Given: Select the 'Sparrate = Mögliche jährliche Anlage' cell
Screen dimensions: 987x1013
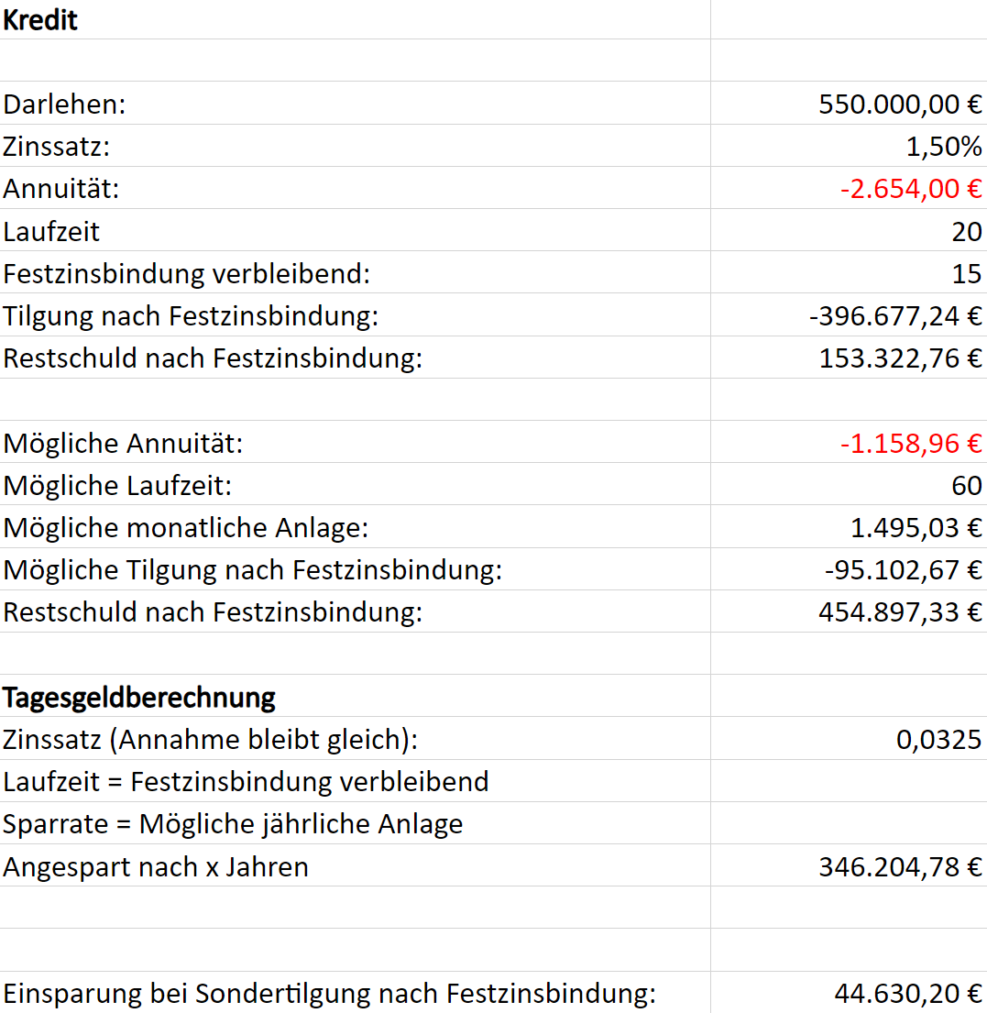Looking at the screenshot, I should [233, 824].
